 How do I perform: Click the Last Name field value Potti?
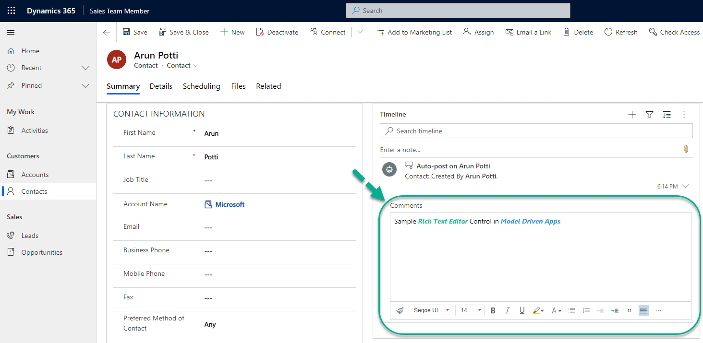pyautogui.click(x=211, y=157)
